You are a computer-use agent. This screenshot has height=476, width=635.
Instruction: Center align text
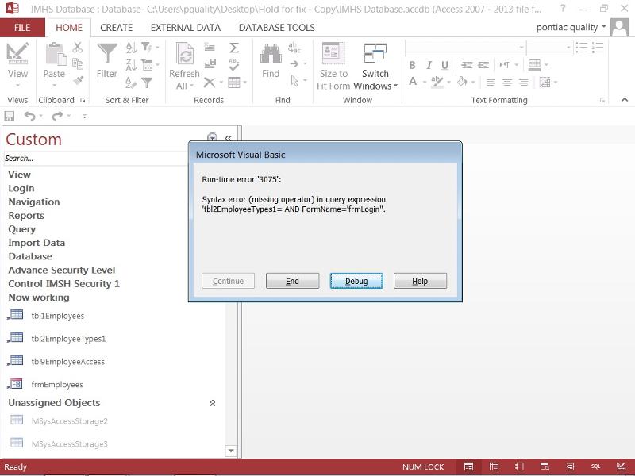(507, 83)
